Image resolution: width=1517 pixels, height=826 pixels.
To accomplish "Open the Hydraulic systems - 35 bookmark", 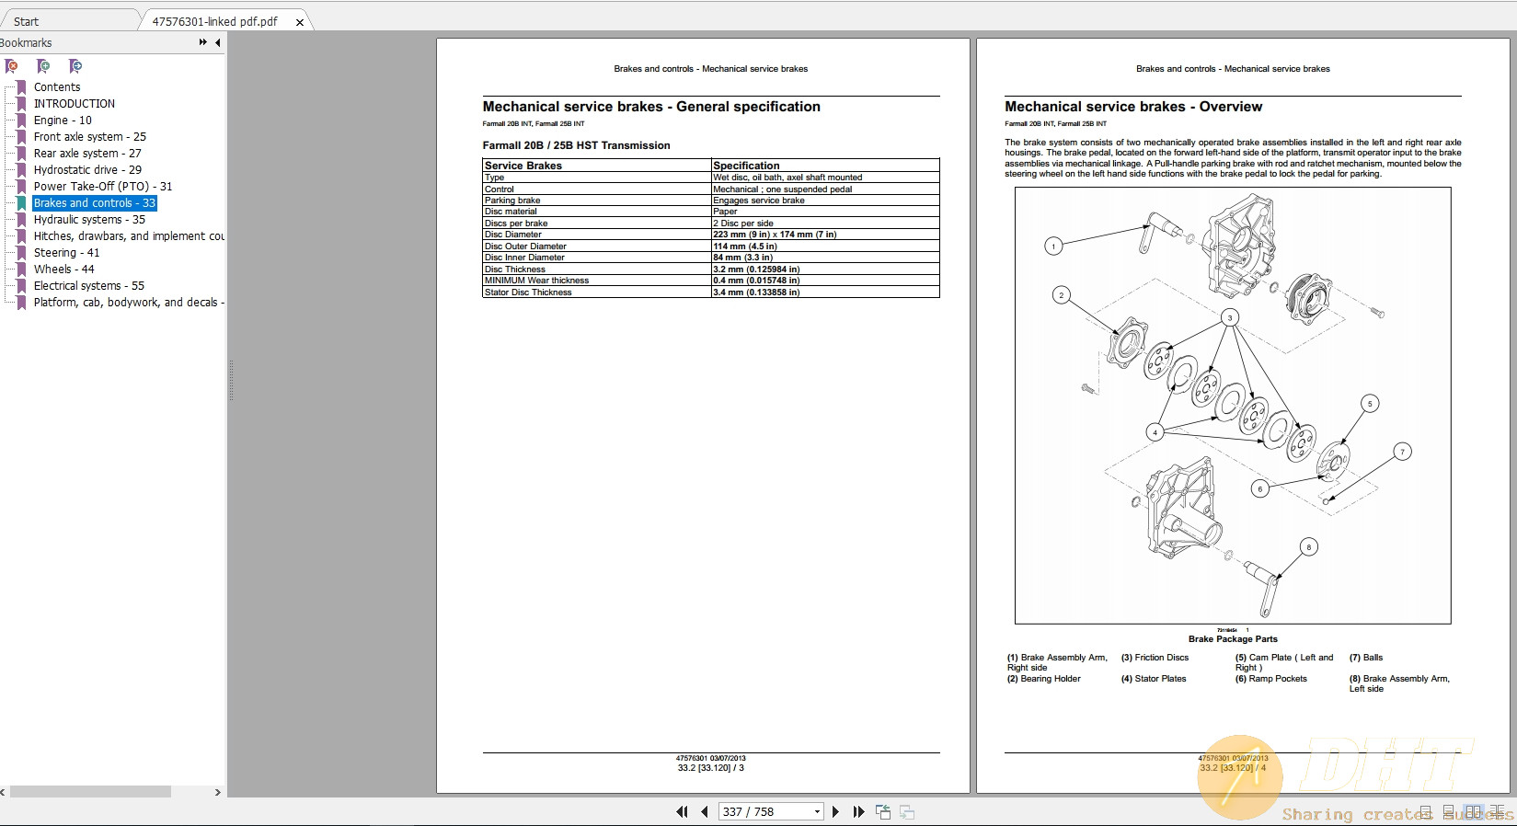I will (x=89, y=220).
